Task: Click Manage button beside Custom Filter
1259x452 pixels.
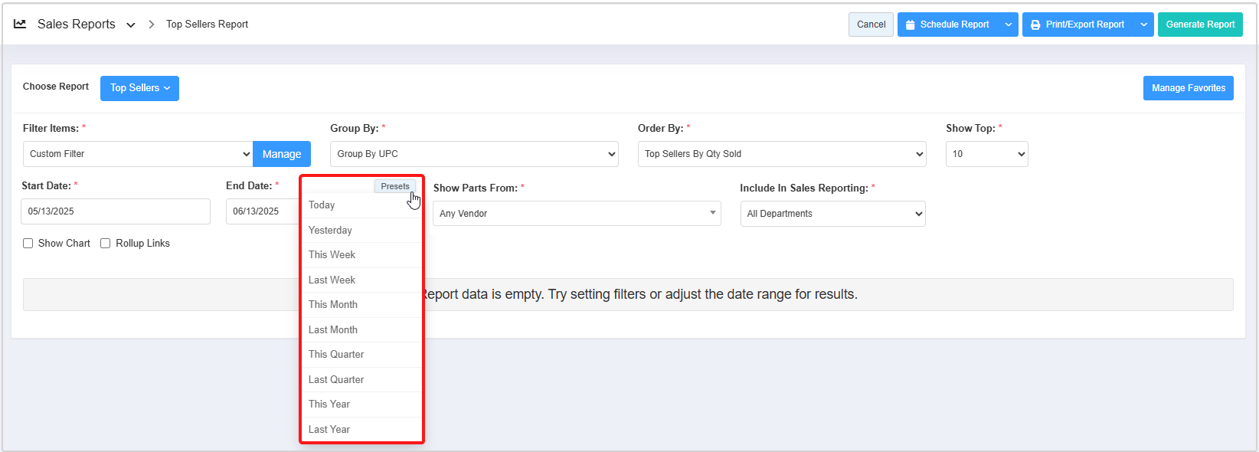Action: tap(282, 154)
